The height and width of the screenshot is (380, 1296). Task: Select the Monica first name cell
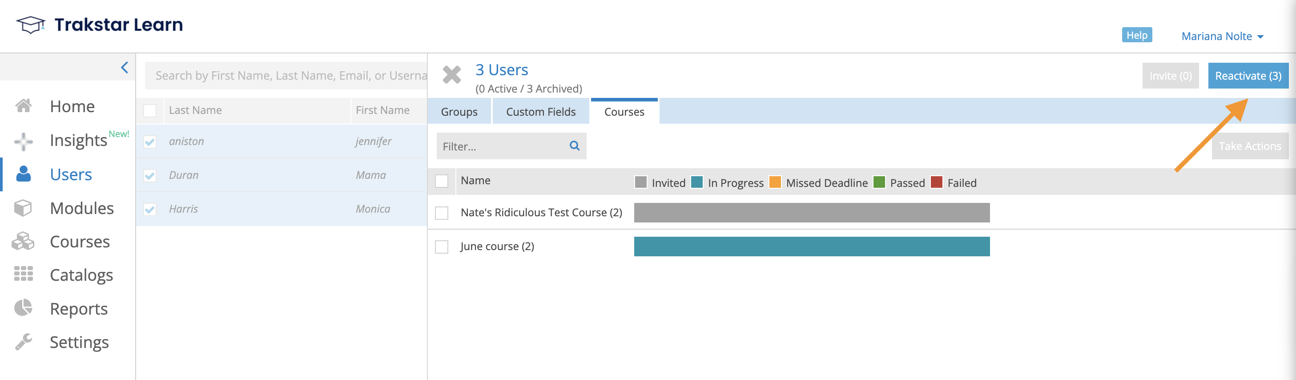373,209
